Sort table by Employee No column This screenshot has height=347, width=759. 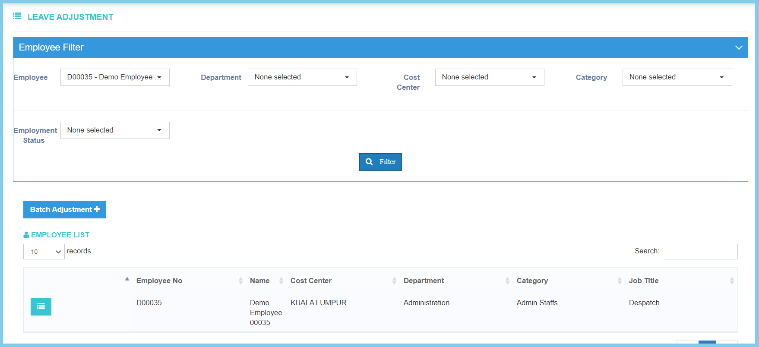(159, 281)
